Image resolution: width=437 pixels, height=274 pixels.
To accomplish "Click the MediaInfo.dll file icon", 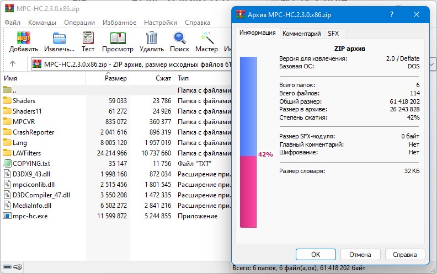I will [7, 205].
